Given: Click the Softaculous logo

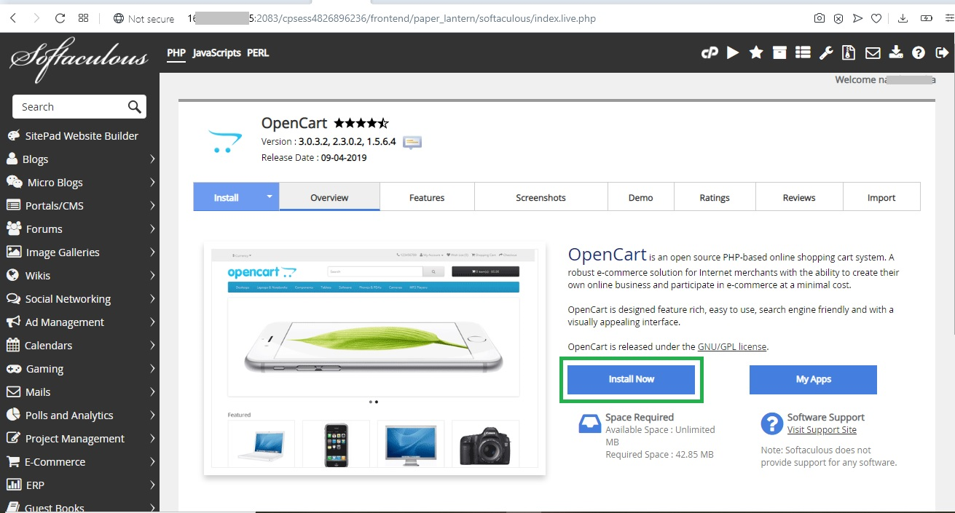Looking at the screenshot, I should 78,58.
